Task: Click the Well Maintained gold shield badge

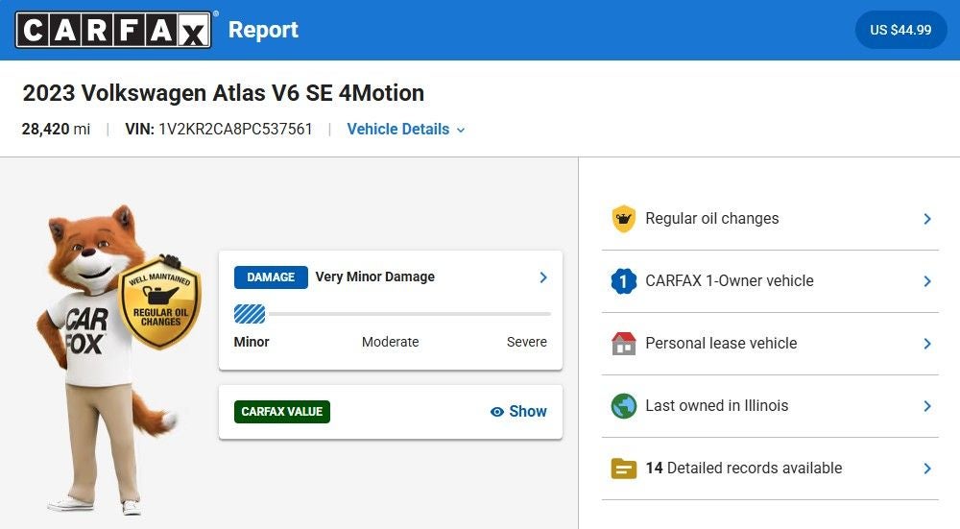Action: click(x=159, y=304)
